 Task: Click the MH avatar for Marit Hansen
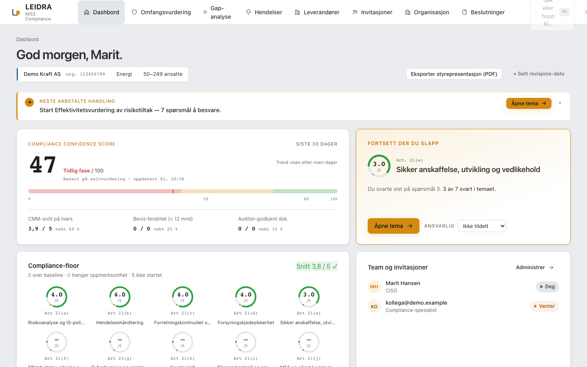374,287
